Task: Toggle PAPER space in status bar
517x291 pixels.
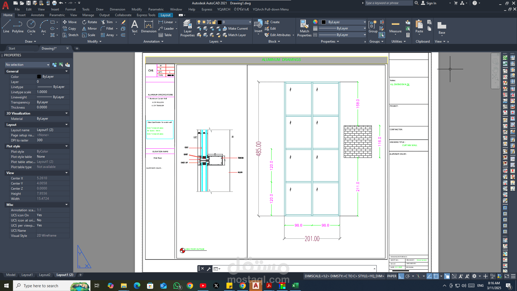Action: click(392, 276)
